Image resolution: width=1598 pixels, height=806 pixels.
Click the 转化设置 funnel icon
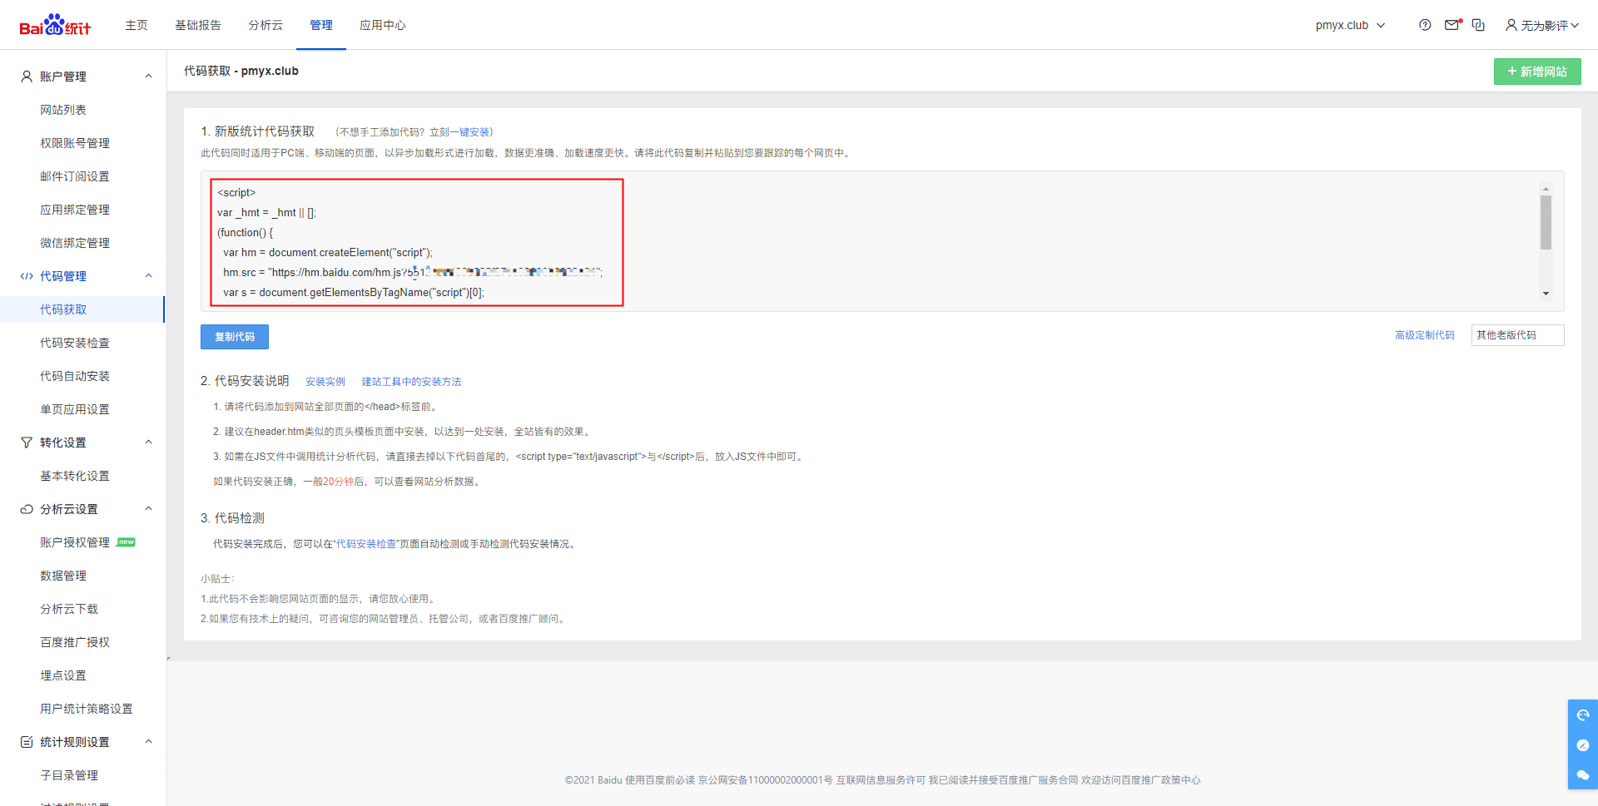(27, 443)
